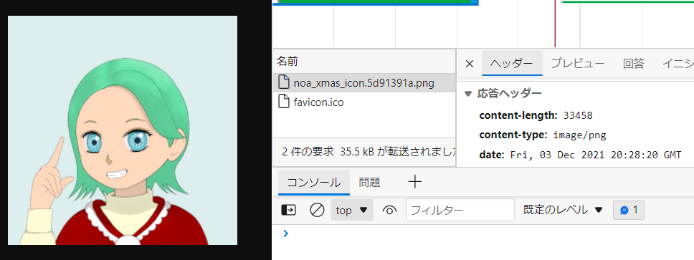
Task: Close the request details panel
Action: tap(470, 64)
